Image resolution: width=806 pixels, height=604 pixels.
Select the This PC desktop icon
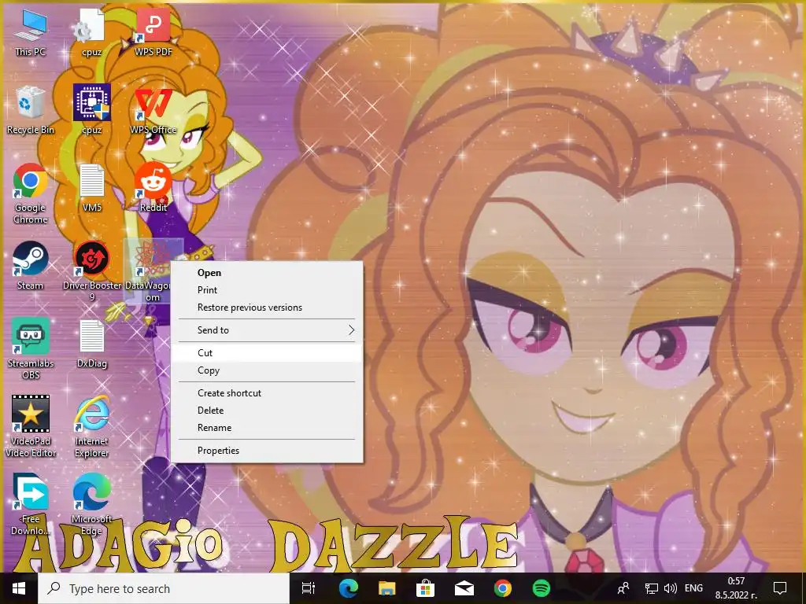point(31,31)
